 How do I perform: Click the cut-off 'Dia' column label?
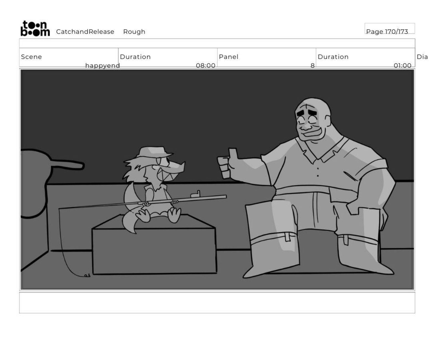pos(422,57)
